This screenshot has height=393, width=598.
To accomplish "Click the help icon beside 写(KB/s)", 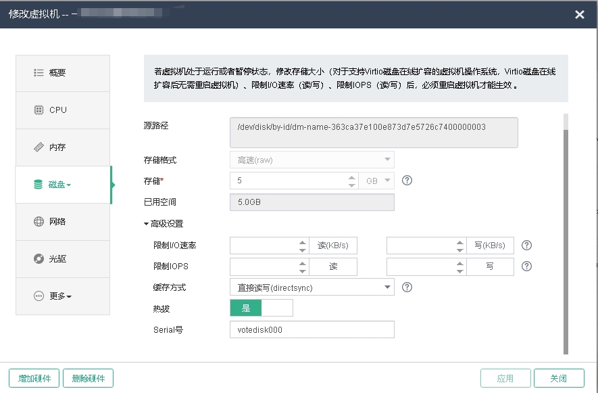I will [x=526, y=246].
